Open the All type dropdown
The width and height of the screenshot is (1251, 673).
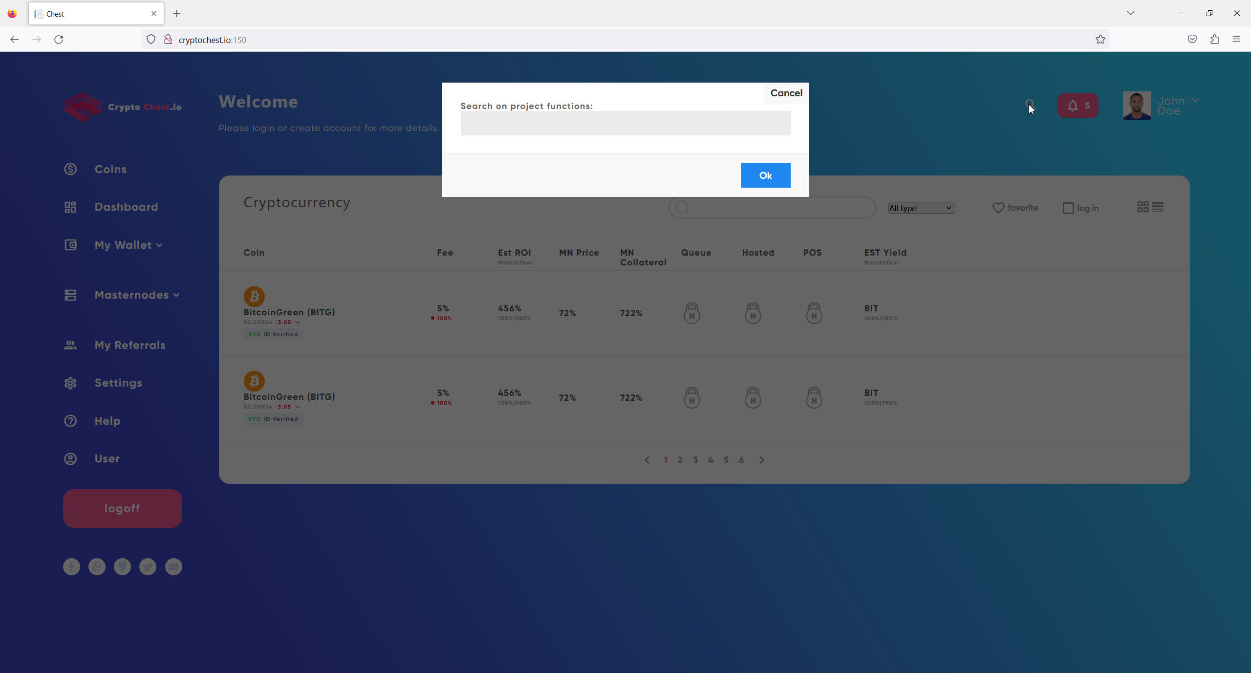tap(921, 208)
